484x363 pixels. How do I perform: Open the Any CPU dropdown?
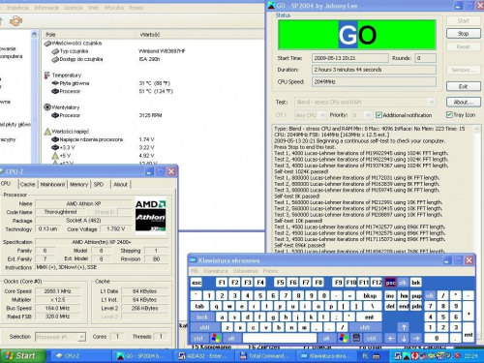click(321, 115)
